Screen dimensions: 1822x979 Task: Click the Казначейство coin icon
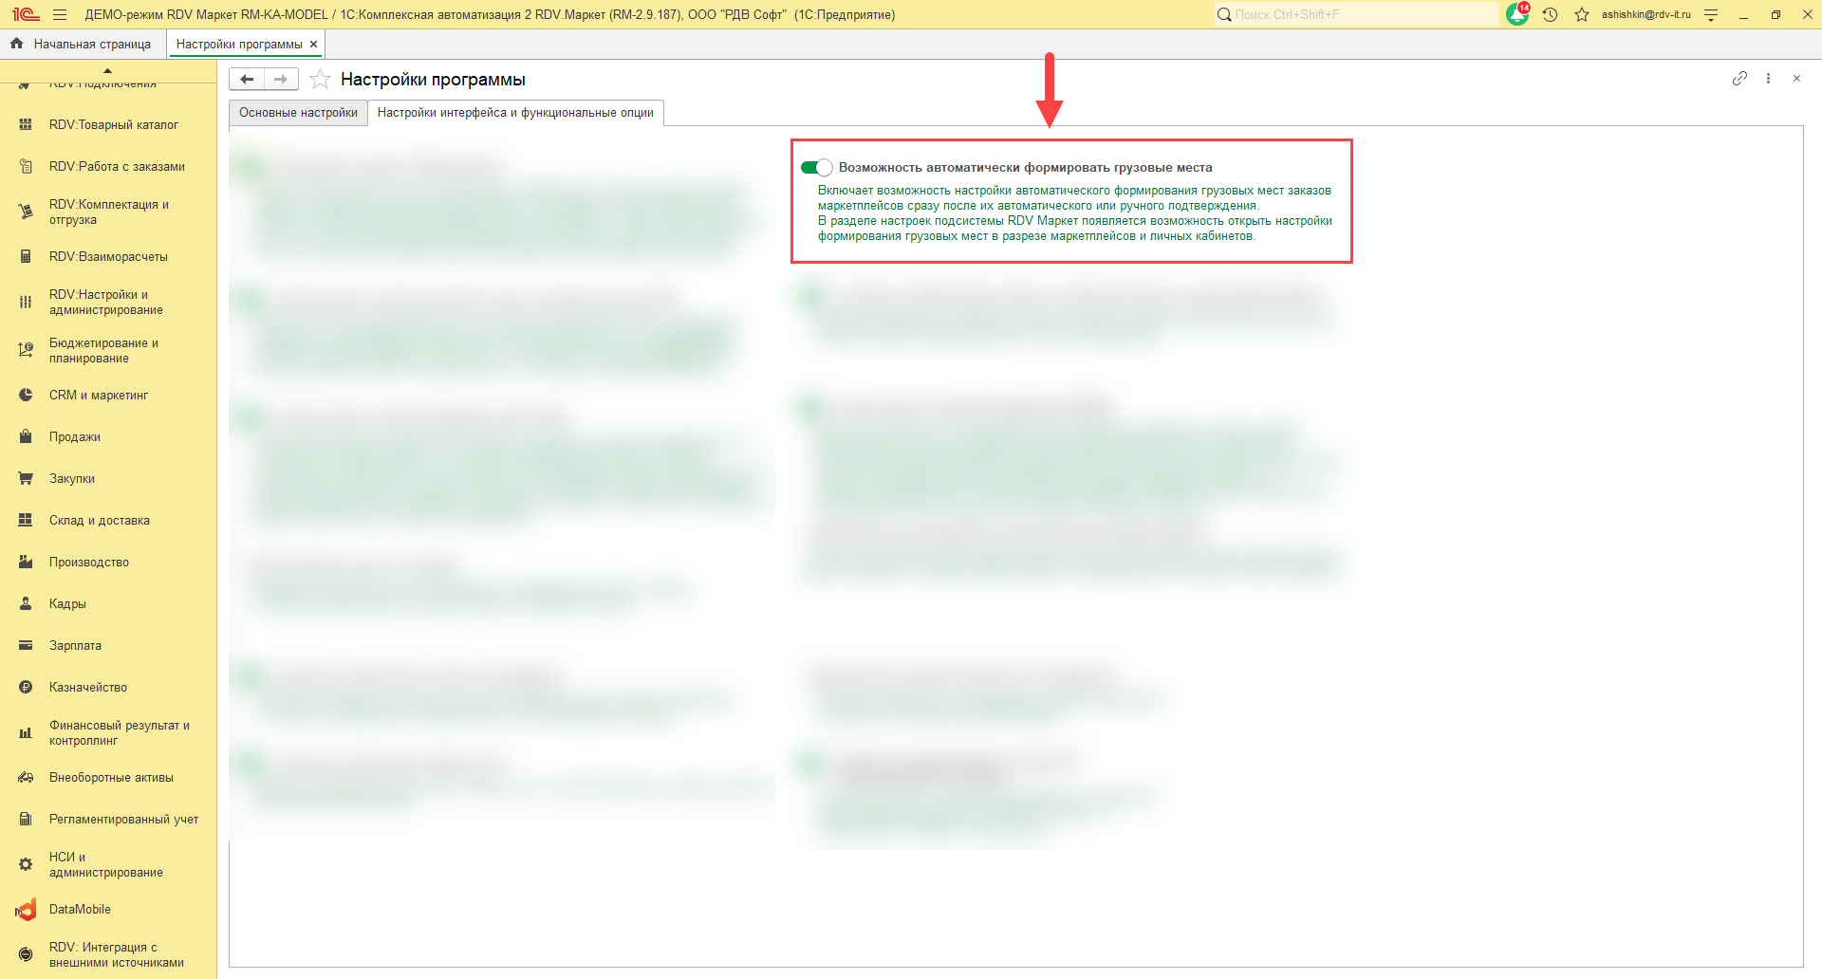click(26, 688)
